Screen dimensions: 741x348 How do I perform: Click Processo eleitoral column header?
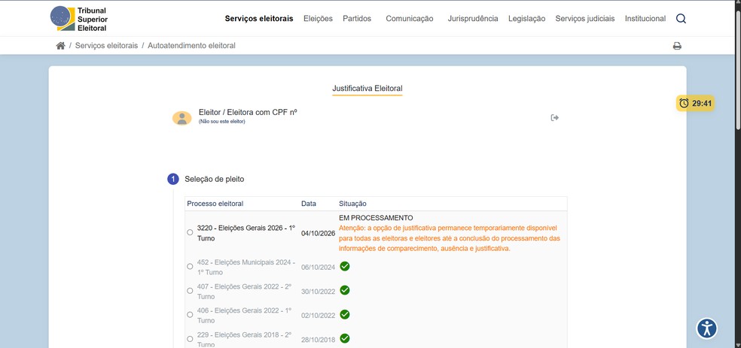pos(215,204)
